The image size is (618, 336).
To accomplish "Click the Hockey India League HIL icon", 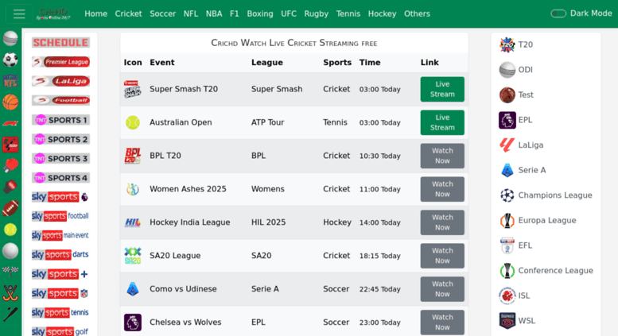I will [x=132, y=222].
